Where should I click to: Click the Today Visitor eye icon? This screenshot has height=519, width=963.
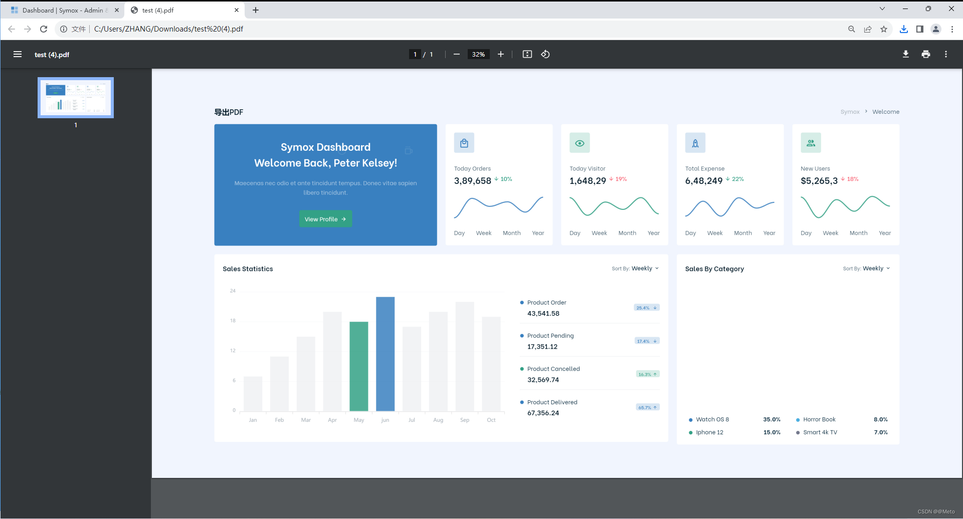[580, 143]
